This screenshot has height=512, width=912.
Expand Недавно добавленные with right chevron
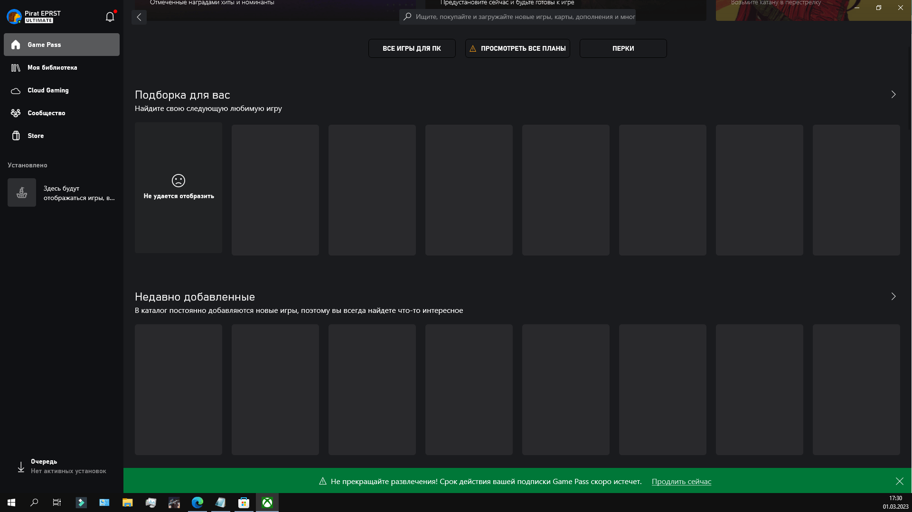click(x=893, y=296)
